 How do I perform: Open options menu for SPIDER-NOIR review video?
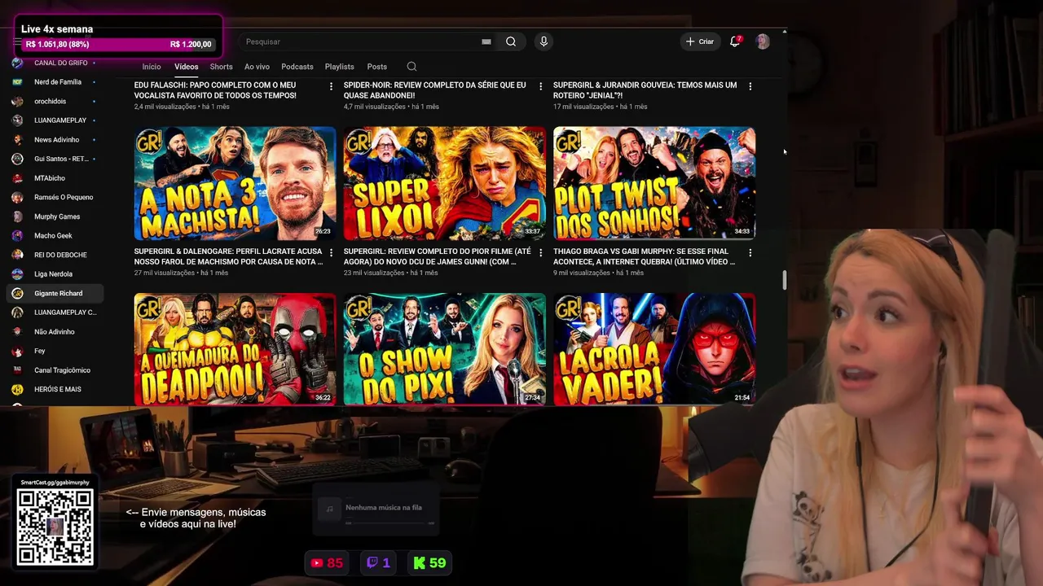540,85
